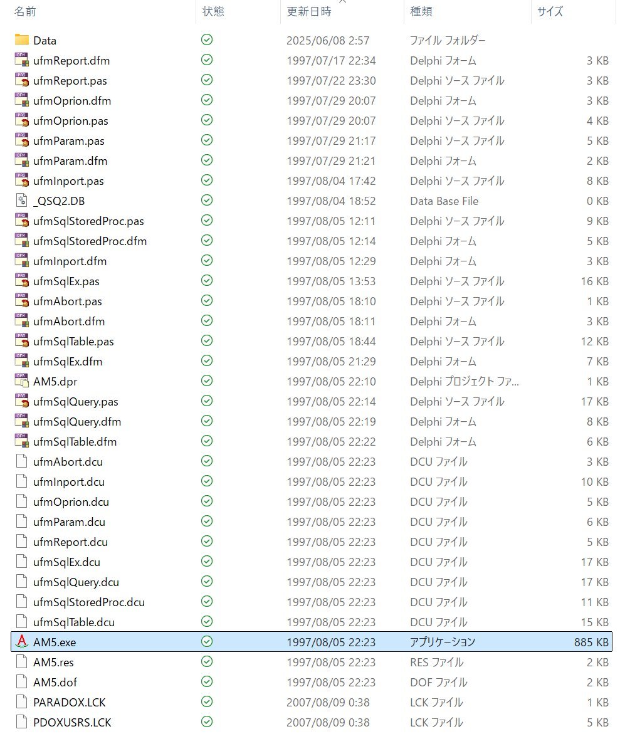Click the AM5.dpr Delphi project icon
The image size is (625, 734).
21,381
